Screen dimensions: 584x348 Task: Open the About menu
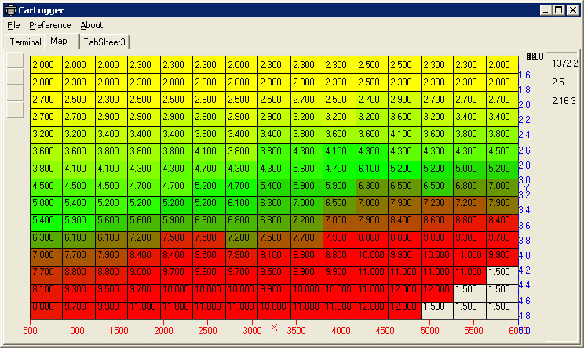(92, 25)
